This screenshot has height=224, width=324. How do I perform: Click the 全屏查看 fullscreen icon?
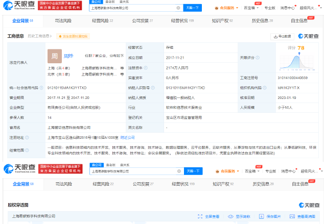(200, 216)
